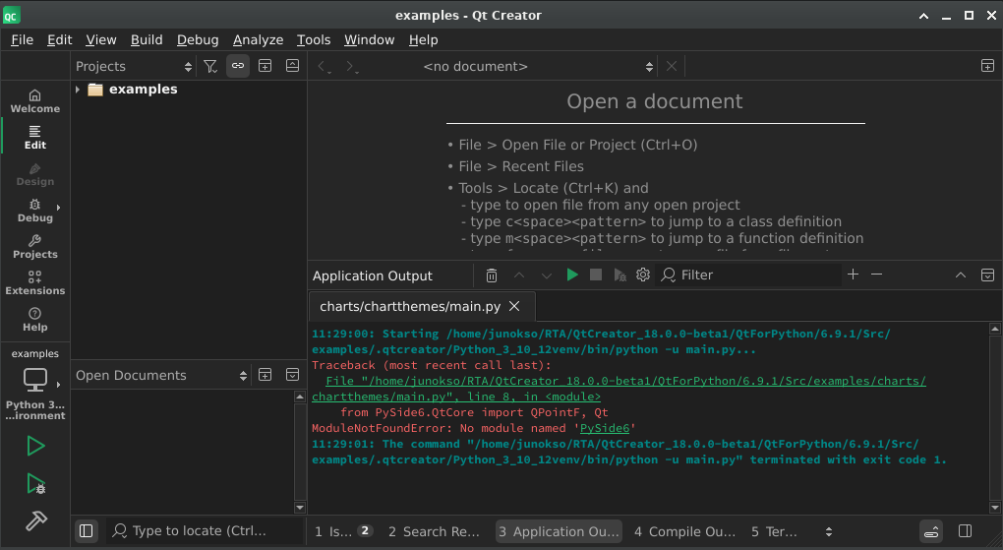Select the charts/chartthemes/main.py output tab
The height and width of the screenshot is (550, 1003).
[x=410, y=307]
